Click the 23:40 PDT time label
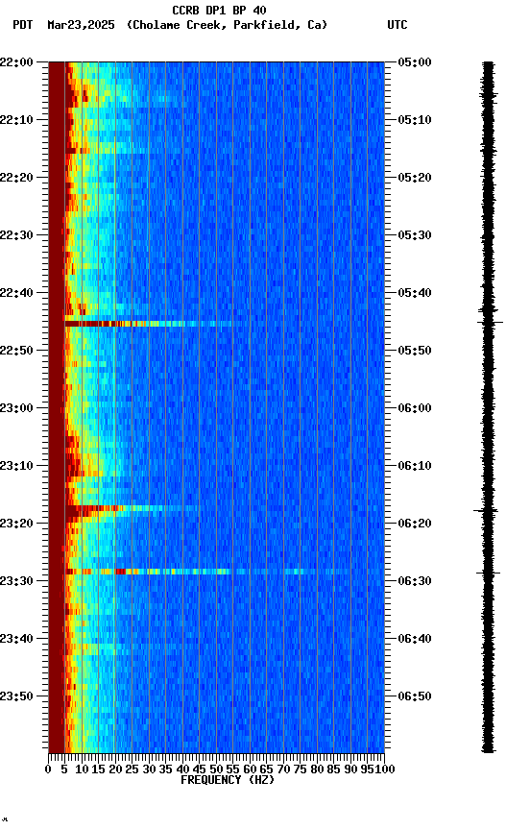 point(16,640)
